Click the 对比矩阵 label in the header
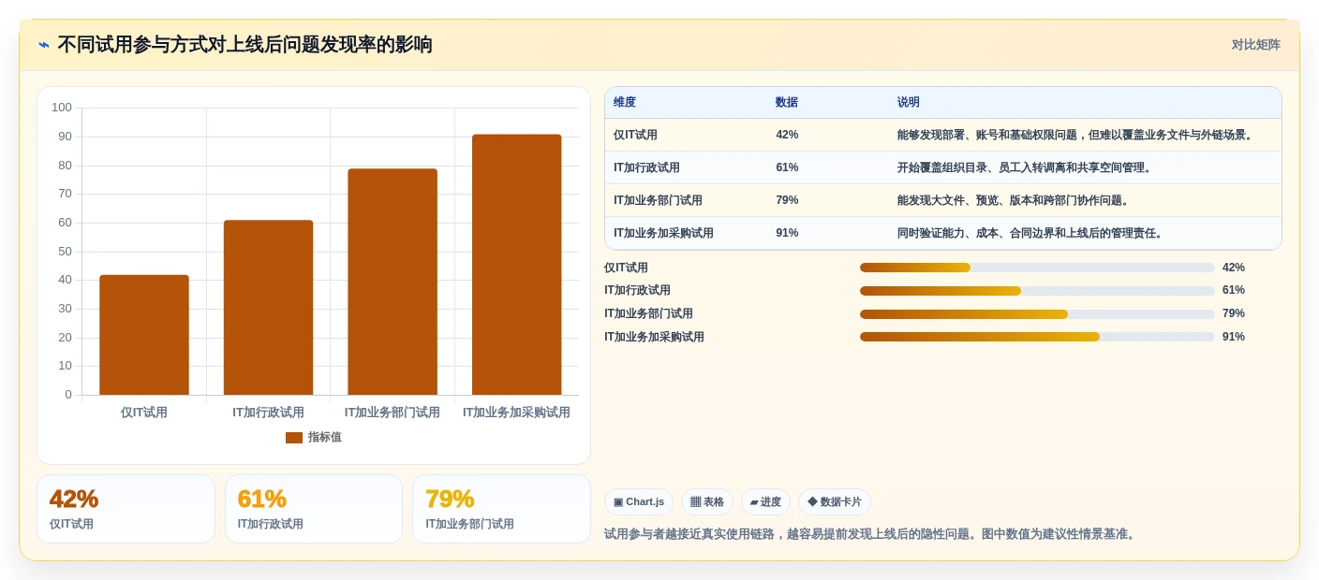This screenshot has height=580, width=1319. pyautogui.click(x=1255, y=45)
